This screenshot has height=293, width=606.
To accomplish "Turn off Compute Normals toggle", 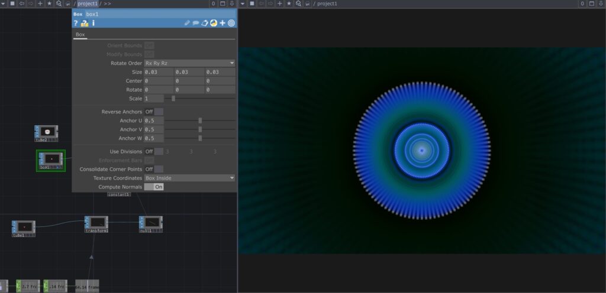I will point(154,187).
